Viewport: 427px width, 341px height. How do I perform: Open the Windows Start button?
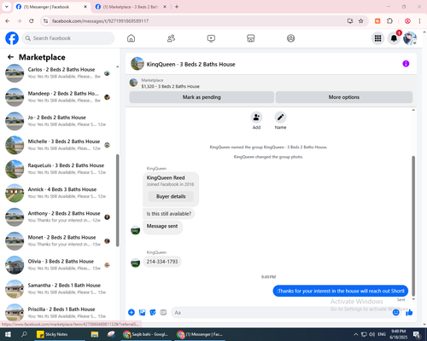8,334
